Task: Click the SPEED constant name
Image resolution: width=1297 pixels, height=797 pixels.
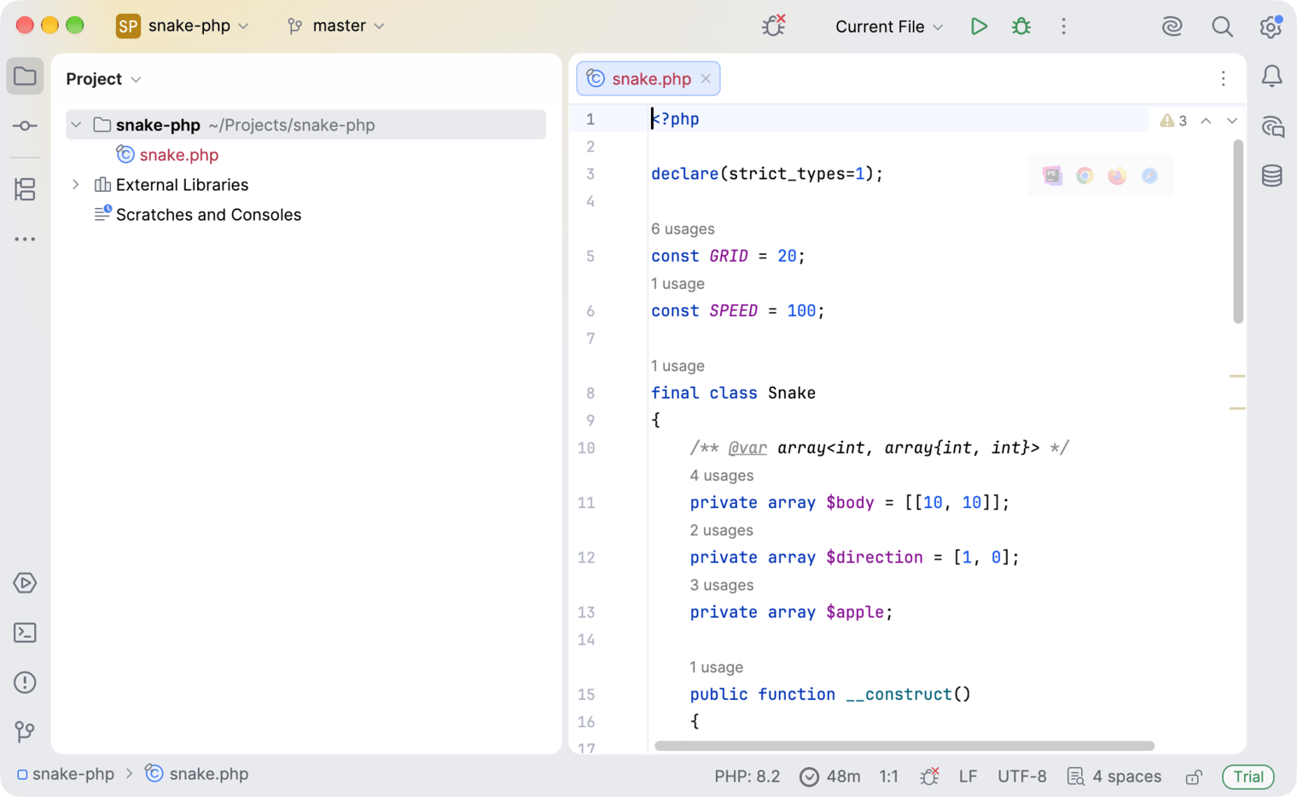Action: point(733,311)
